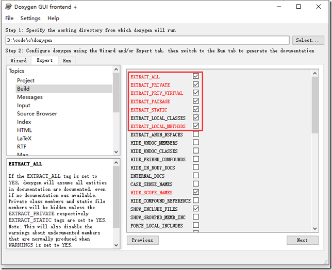Click the CASE_SENSE_NAMES option label
This screenshot has height=270, width=332.
(152, 184)
